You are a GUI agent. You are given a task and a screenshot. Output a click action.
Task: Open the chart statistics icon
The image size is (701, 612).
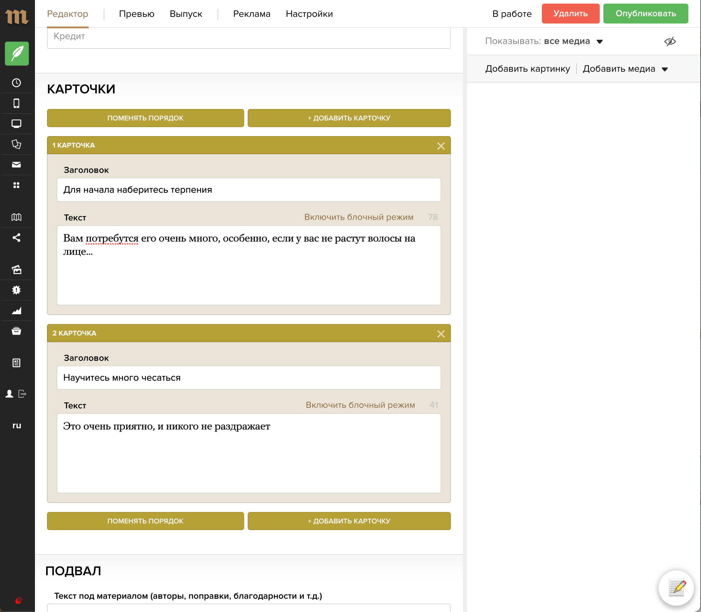(16, 311)
